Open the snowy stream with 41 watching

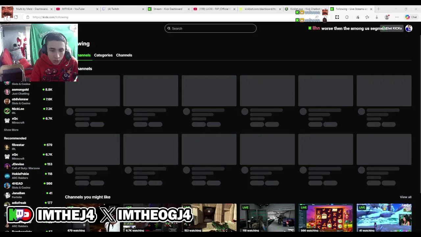click(x=384, y=218)
